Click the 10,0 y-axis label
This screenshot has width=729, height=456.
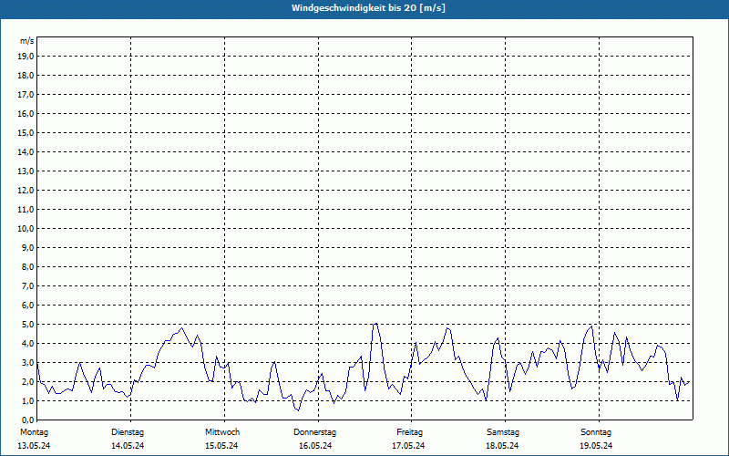pyautogui.click(x=26, y=229)
